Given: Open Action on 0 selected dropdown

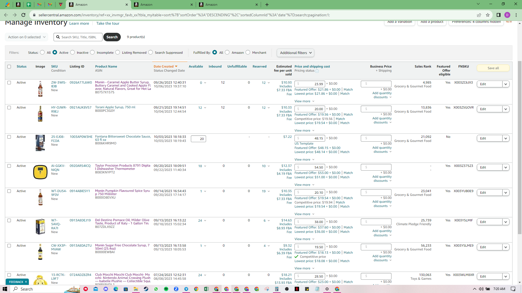Looking at the screenshot, I should [27, 37].
